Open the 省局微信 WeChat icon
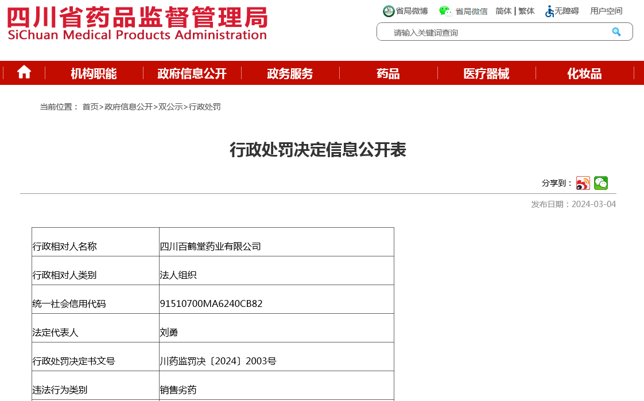Viewport: 644px width, 401px height. click(445, 11)
